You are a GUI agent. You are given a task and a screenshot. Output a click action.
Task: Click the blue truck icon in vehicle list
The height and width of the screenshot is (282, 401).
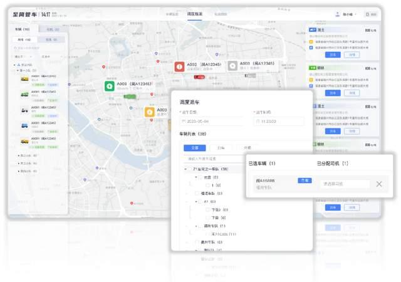coord(24,125)
